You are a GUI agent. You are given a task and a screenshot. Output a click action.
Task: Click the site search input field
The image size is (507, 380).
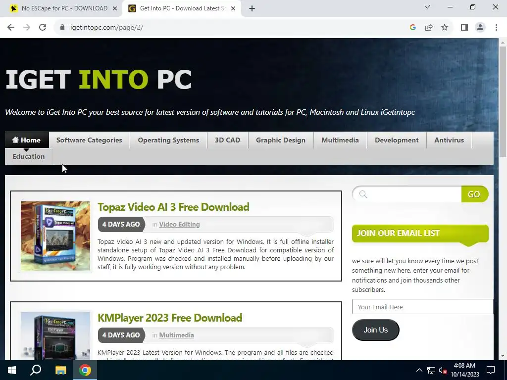[407, 194]
